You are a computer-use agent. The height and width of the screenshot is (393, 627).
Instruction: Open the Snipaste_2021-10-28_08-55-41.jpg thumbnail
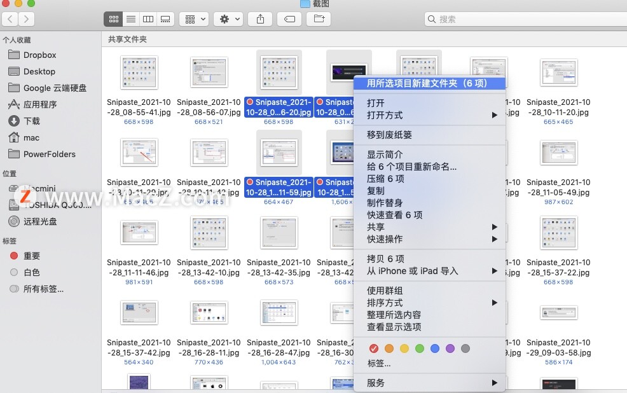click(139, 72)
